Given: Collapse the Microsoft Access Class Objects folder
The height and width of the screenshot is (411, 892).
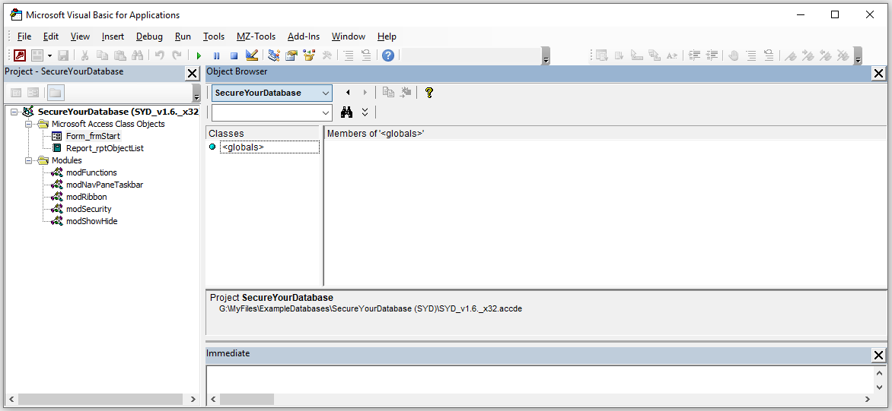Looking at the screenshot, I should point(28,124).
